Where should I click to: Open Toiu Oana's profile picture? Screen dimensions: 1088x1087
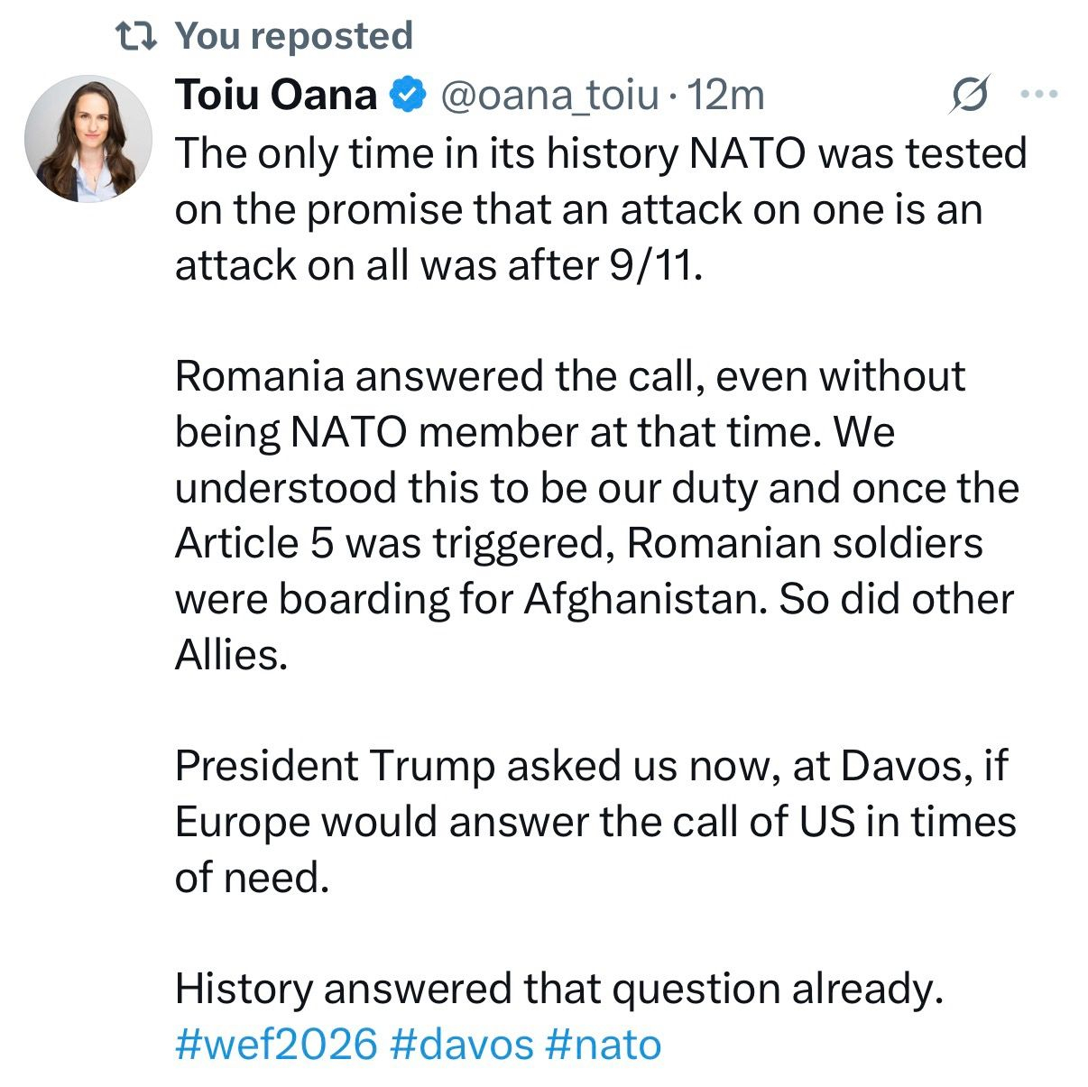point(88,138)
